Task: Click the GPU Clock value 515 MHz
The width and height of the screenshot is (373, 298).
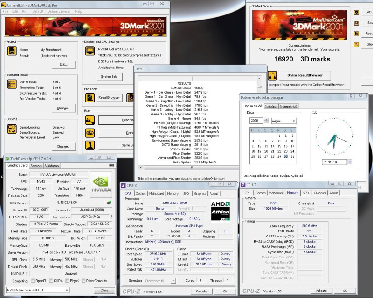Action: pyautogui.click(x=39, y=259)
